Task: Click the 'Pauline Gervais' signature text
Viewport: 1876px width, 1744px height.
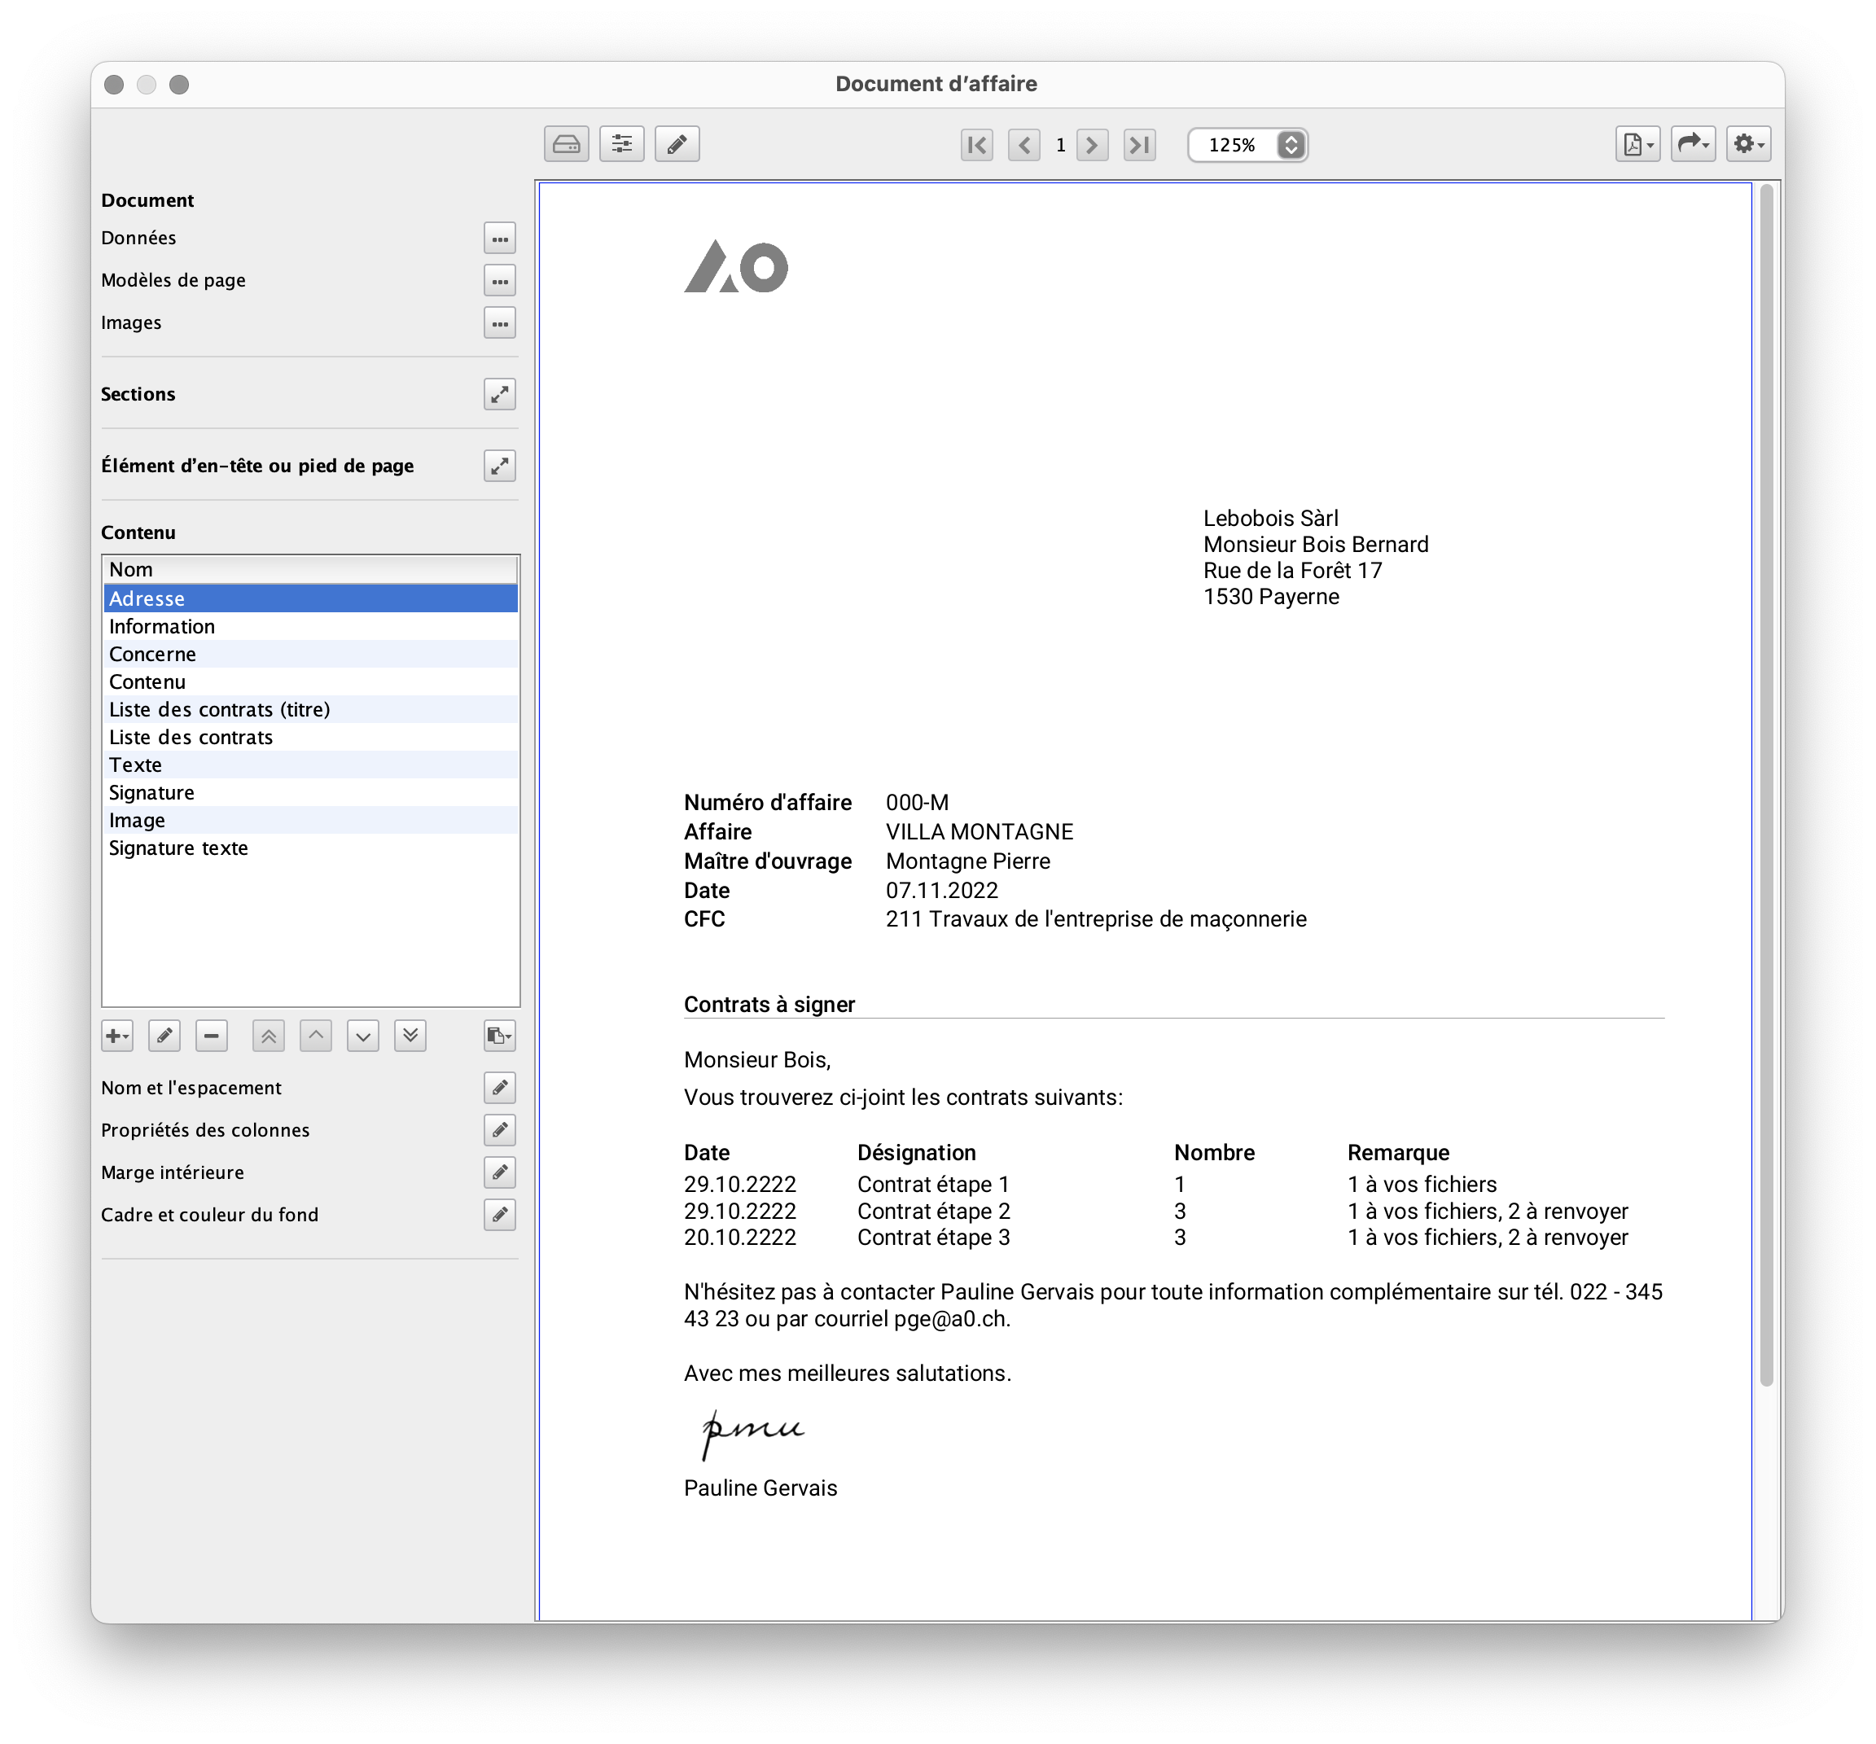Action: [x=760, y=1488]
